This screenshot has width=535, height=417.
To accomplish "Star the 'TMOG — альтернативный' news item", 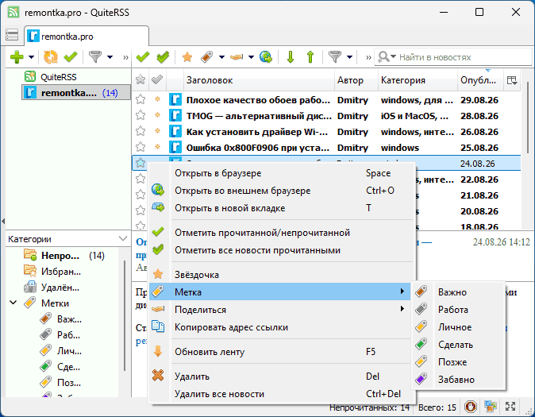I will click(x=140, y=115).
